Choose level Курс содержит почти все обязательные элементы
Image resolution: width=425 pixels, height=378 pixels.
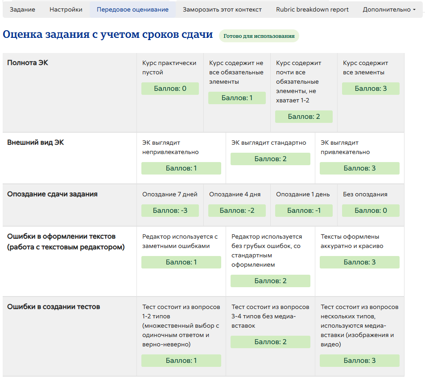tap(298, 81)
